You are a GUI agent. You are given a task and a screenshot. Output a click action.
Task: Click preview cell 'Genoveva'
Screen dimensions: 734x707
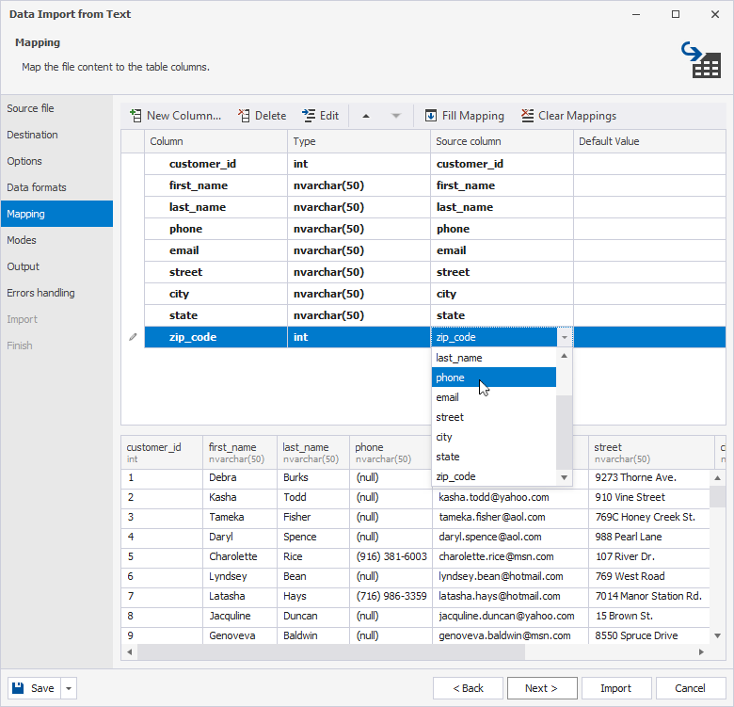pos(240,635)
